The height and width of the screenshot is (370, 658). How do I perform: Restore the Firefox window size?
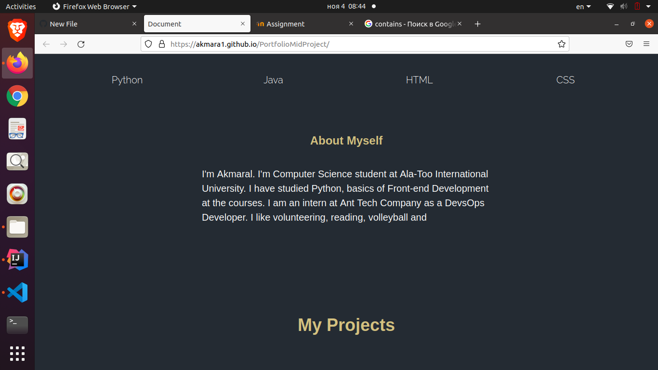coord(633,24)
